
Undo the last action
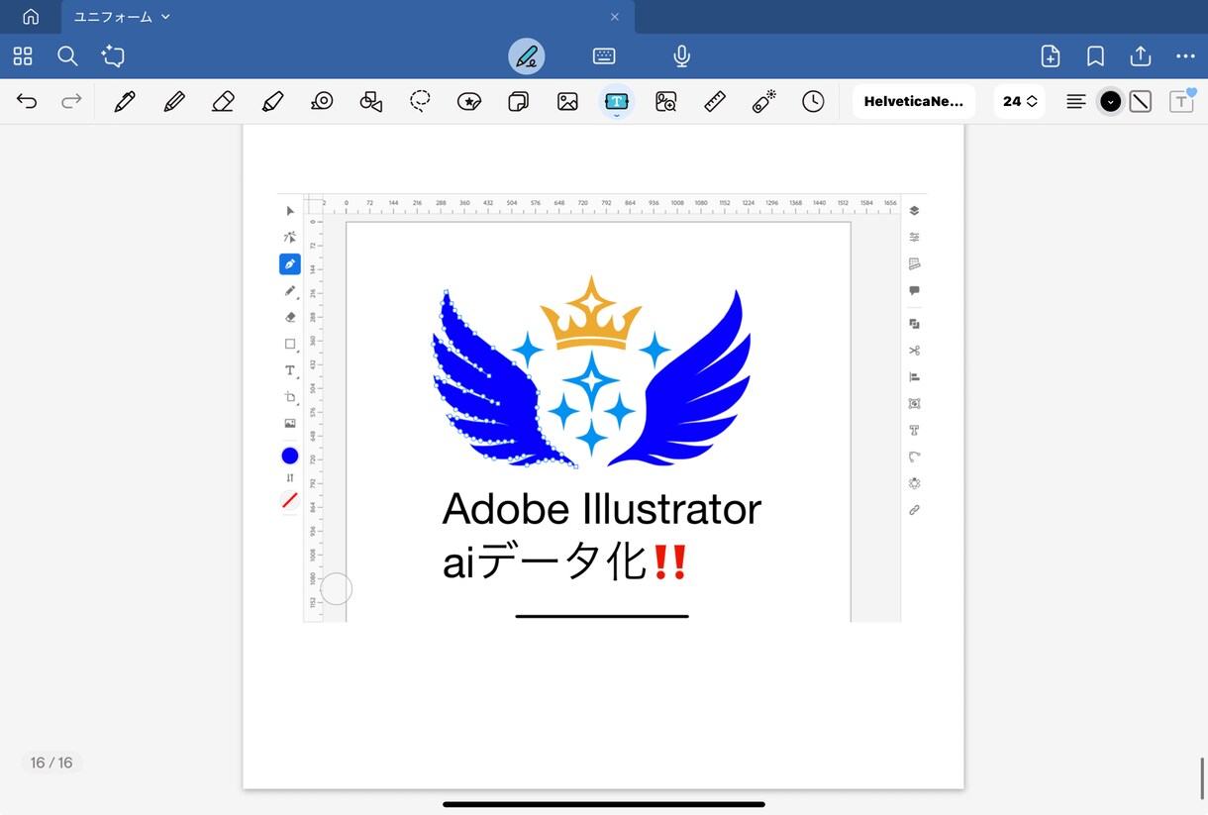coord(27,101)
